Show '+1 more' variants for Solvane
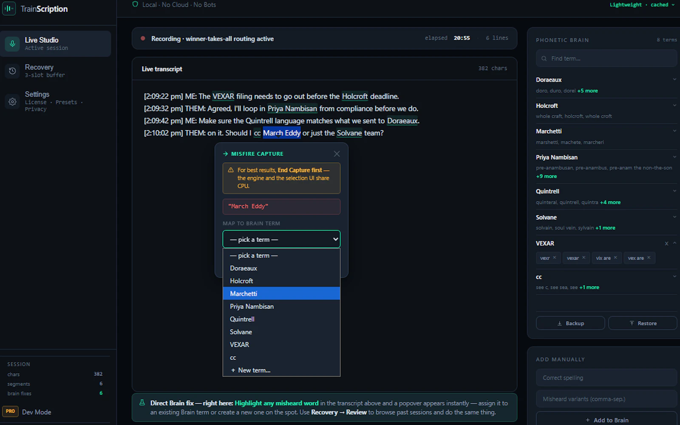 point(605,228)
